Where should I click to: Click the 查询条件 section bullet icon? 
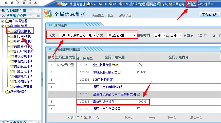click(50, 25)
